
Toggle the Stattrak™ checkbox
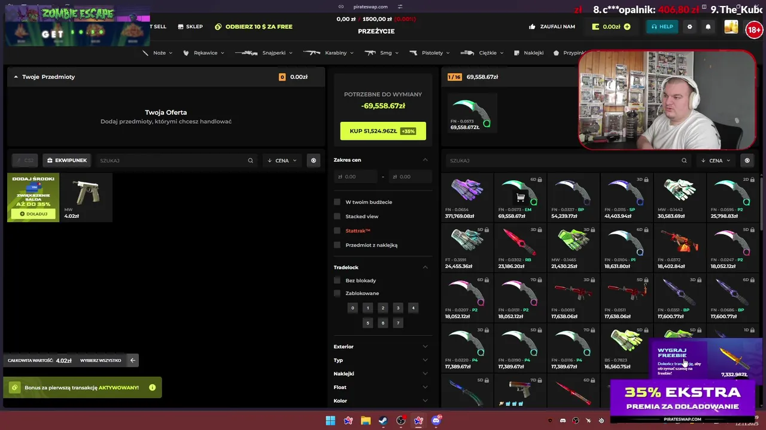(x=337, y=231)
